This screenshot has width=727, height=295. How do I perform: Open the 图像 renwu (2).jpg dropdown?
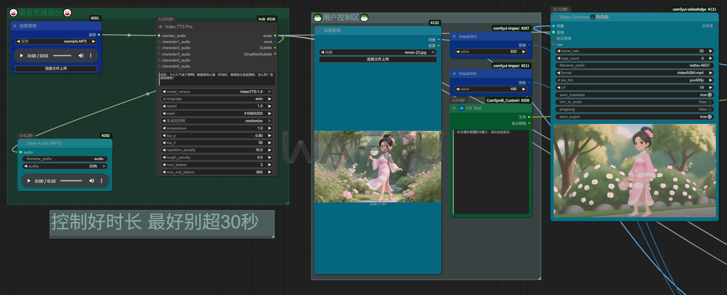(378, 52)
